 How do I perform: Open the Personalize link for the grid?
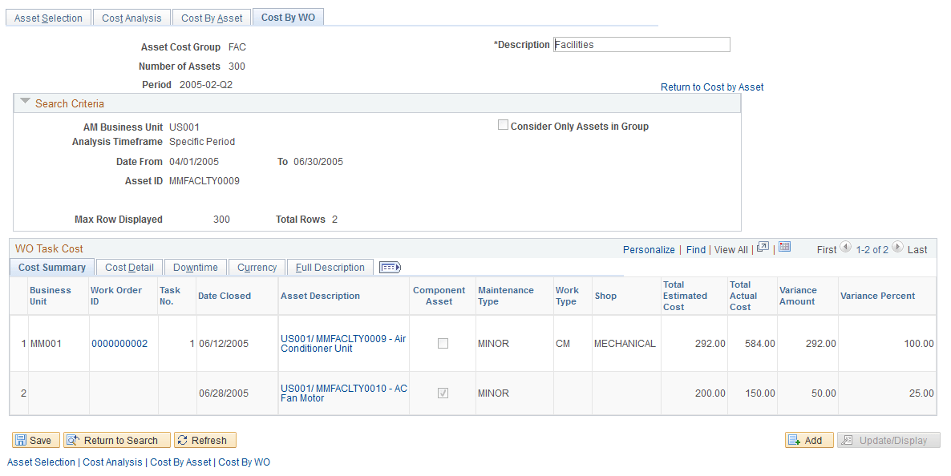649,249
